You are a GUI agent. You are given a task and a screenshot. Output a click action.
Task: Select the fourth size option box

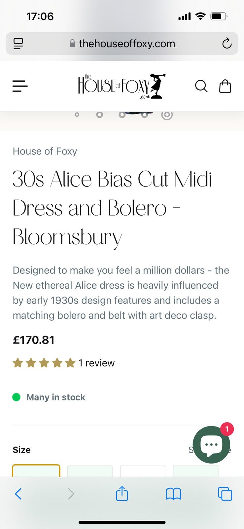click(x=195, y=470)
